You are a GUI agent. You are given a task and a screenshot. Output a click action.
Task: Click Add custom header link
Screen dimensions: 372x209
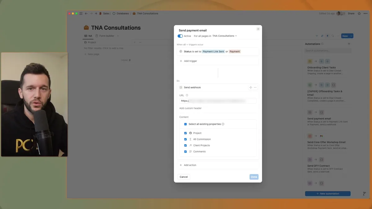tap(190, 108)
